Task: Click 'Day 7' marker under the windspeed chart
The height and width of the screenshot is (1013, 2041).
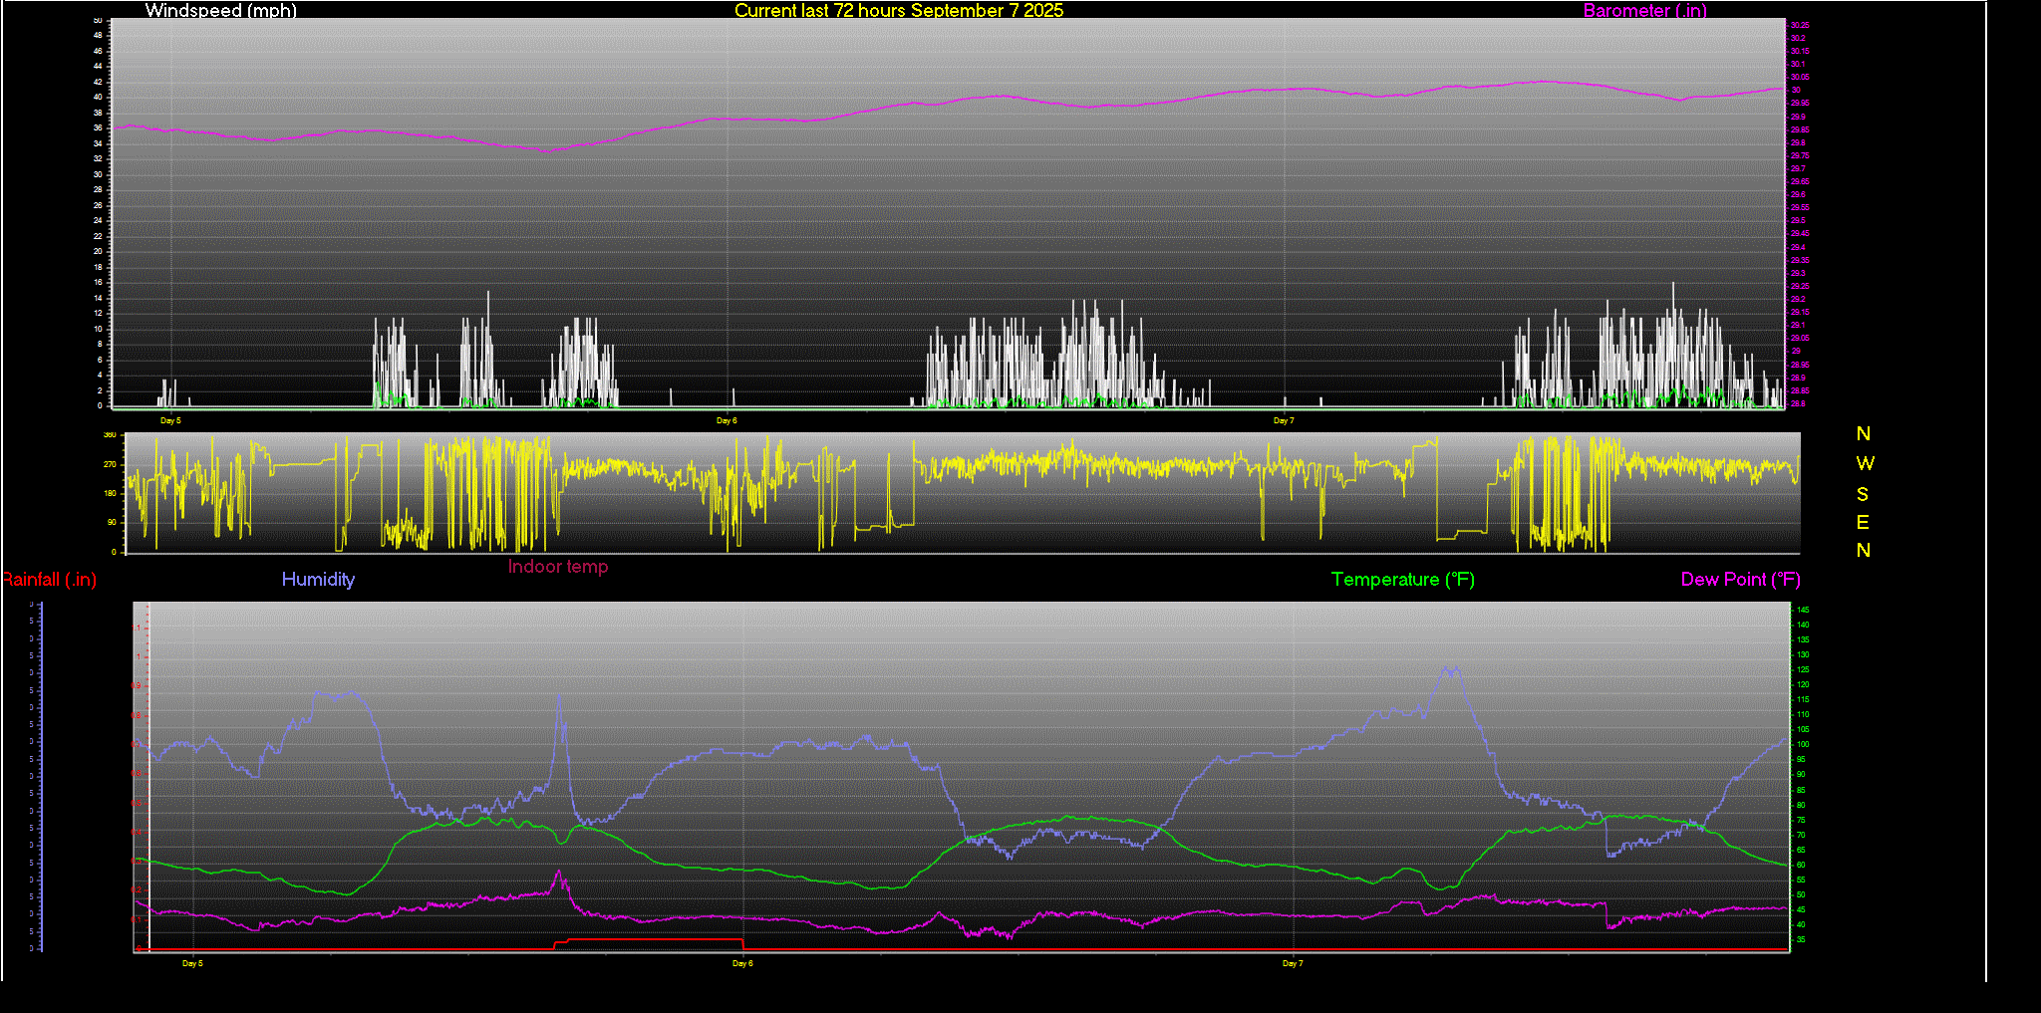Action: (x=1284, y=420)
